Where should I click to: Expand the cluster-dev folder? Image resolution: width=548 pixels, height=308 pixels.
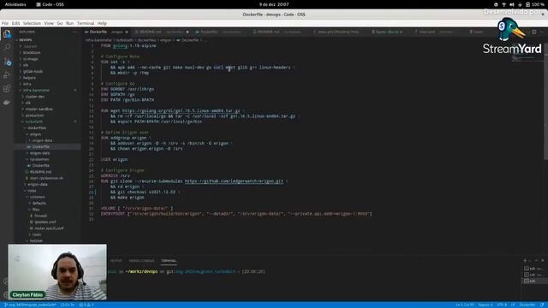point(34,97)
